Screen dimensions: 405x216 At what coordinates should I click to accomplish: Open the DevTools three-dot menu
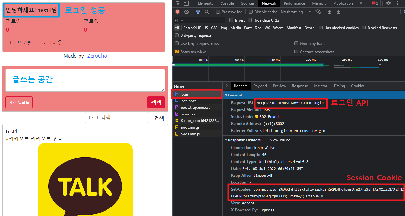click(x=398, y=3)
